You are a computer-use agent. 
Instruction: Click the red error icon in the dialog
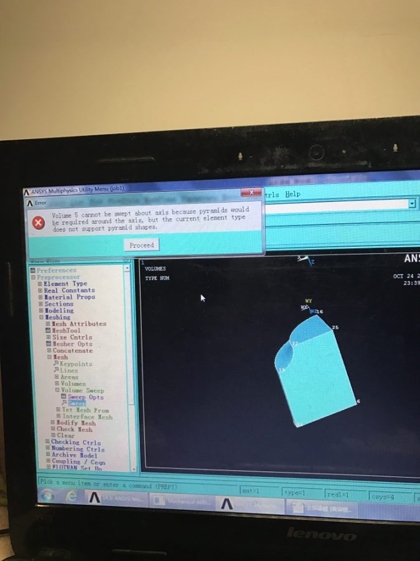(38, 223)
